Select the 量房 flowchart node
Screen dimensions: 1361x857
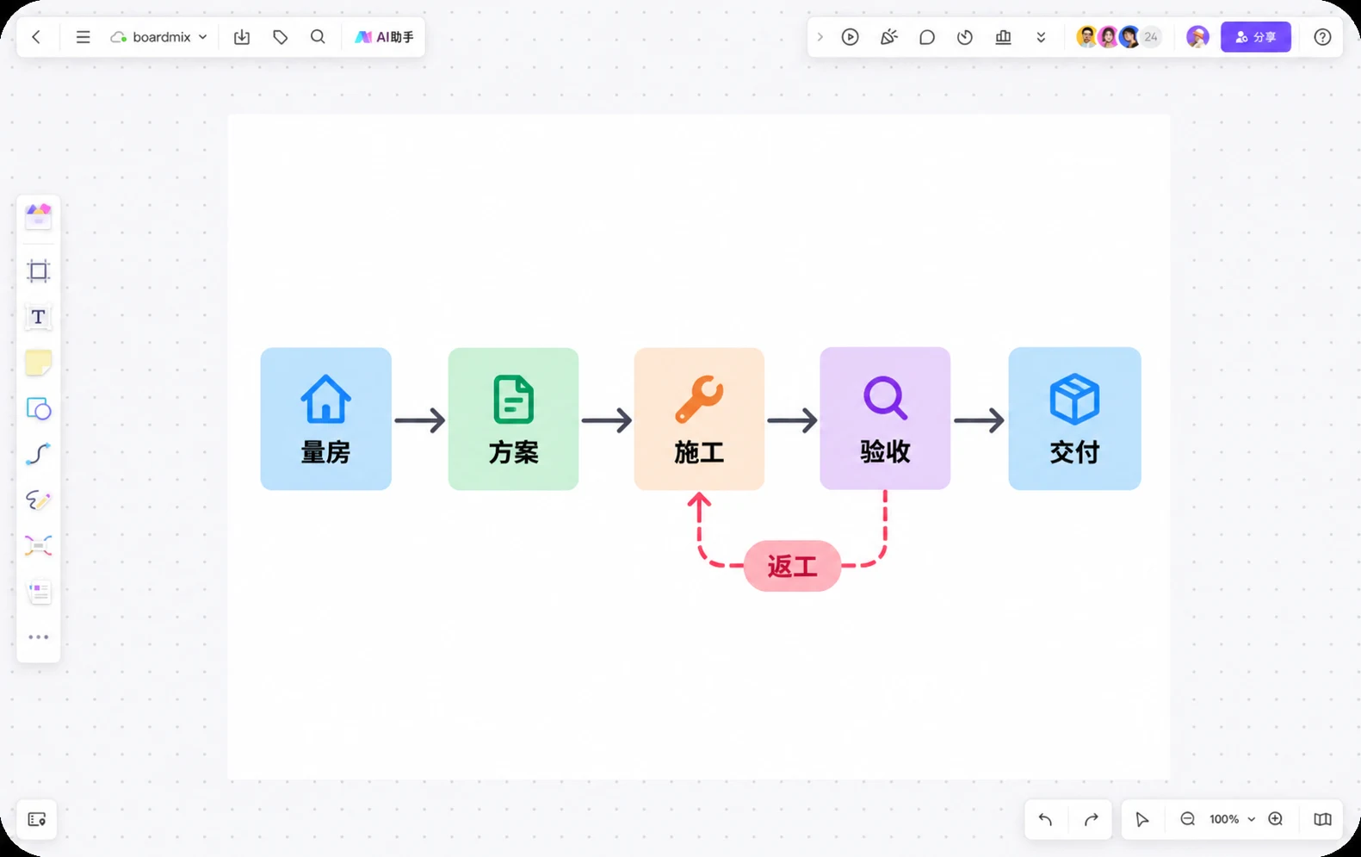326,419
